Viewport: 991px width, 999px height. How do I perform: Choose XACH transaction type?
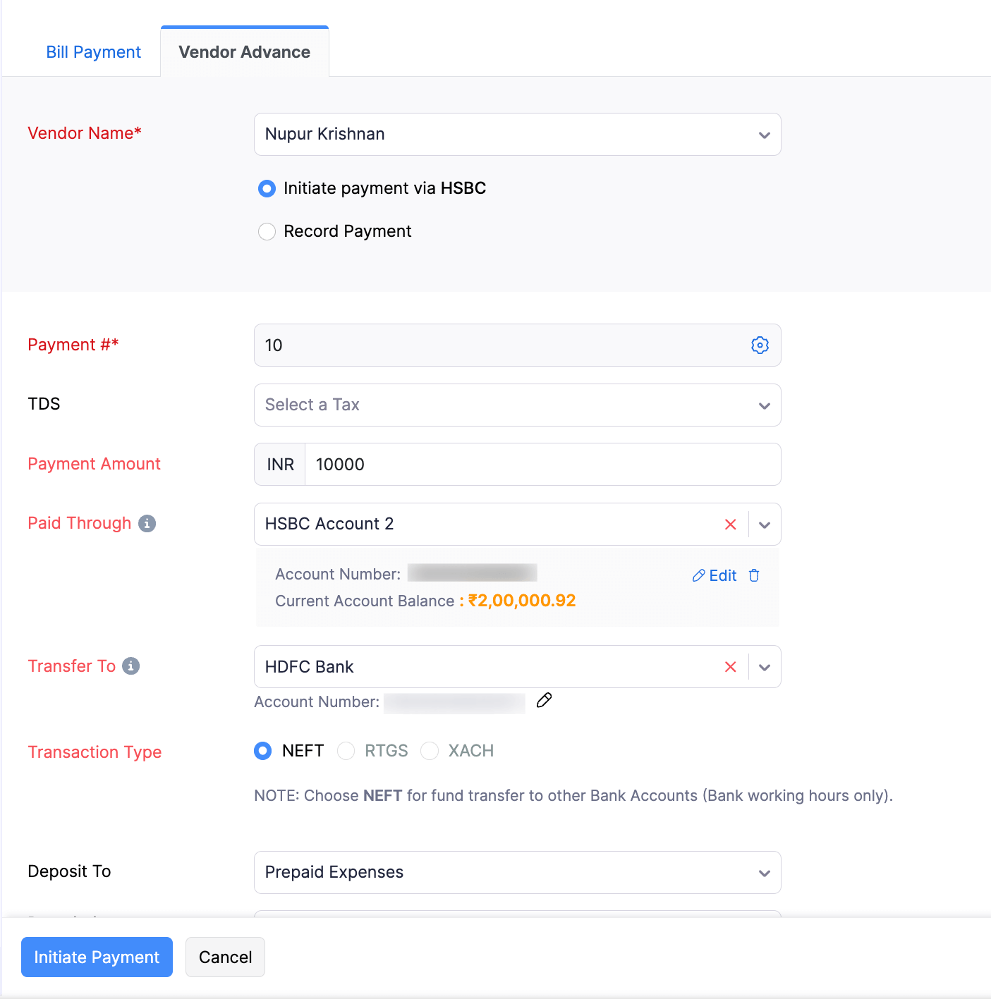click(x=430, y=751)
